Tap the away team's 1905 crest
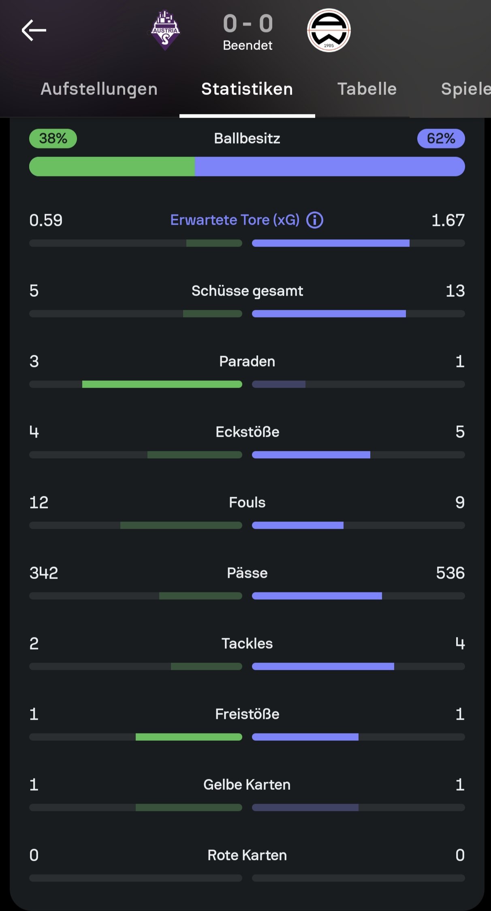 329,30
